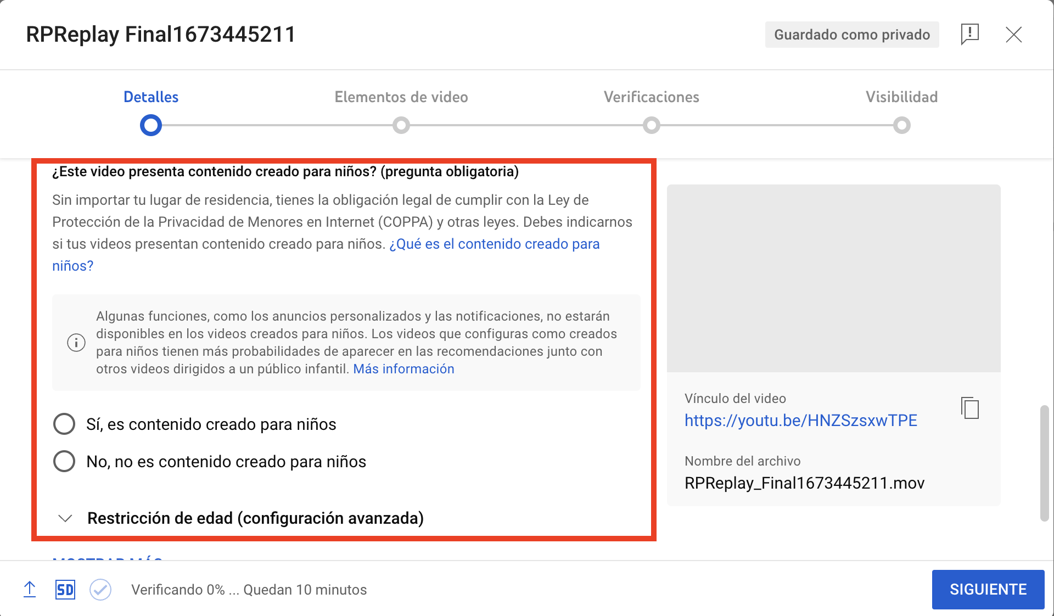The height and width of the screenshot is (616, 1054).
Task: Expand 'Restricción de edad' chevron
Action: (65, 518)
